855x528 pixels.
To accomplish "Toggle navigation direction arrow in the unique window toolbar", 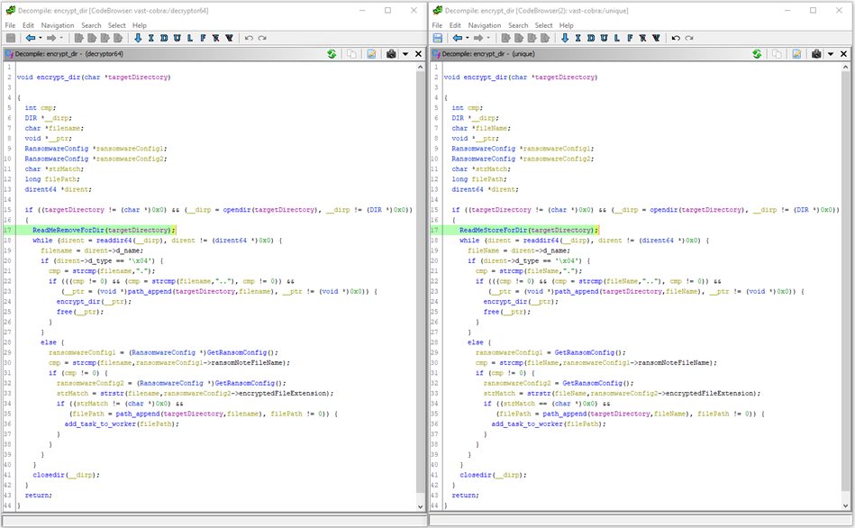I will point(565,38).
